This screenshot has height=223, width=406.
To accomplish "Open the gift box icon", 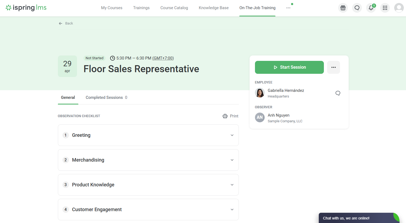I will pyautogui.click(x=343, y=8).
